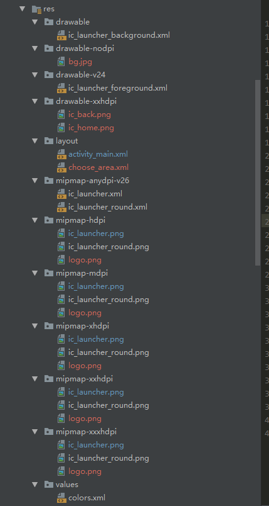269x506 pixels.
Task: Click the image icon of ic_home.png
Action: [61, 128]
